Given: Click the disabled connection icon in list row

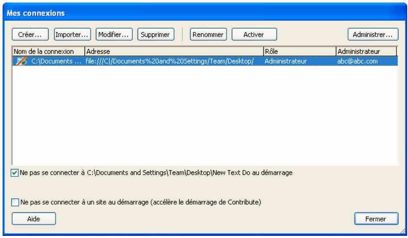Looking at the screenshot, I should pyautogui.click(x=22, y=61).
